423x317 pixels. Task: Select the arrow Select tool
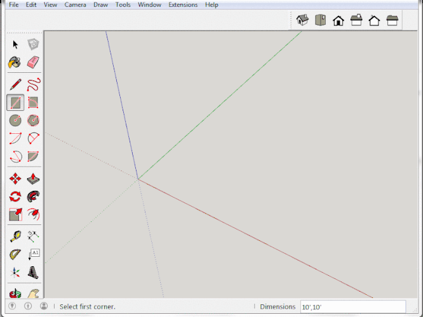tap(15, 44)
